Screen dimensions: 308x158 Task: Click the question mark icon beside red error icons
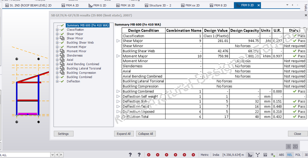(139, 155)
